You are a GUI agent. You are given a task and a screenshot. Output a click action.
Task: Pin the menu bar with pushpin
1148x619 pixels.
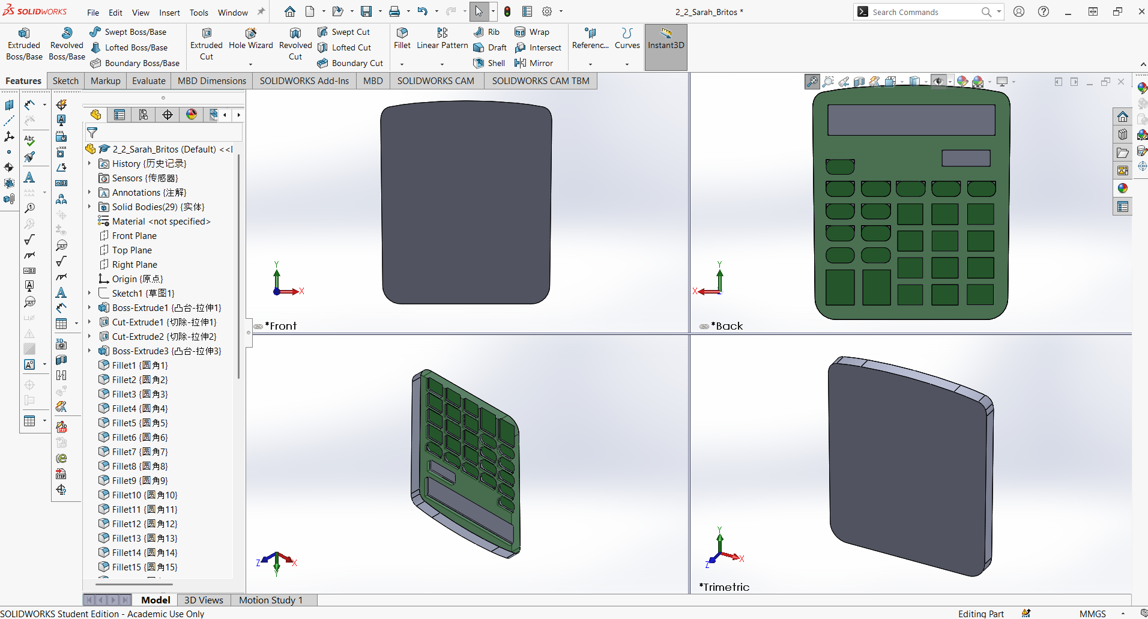pyautogui.click(x=261, y=11)
